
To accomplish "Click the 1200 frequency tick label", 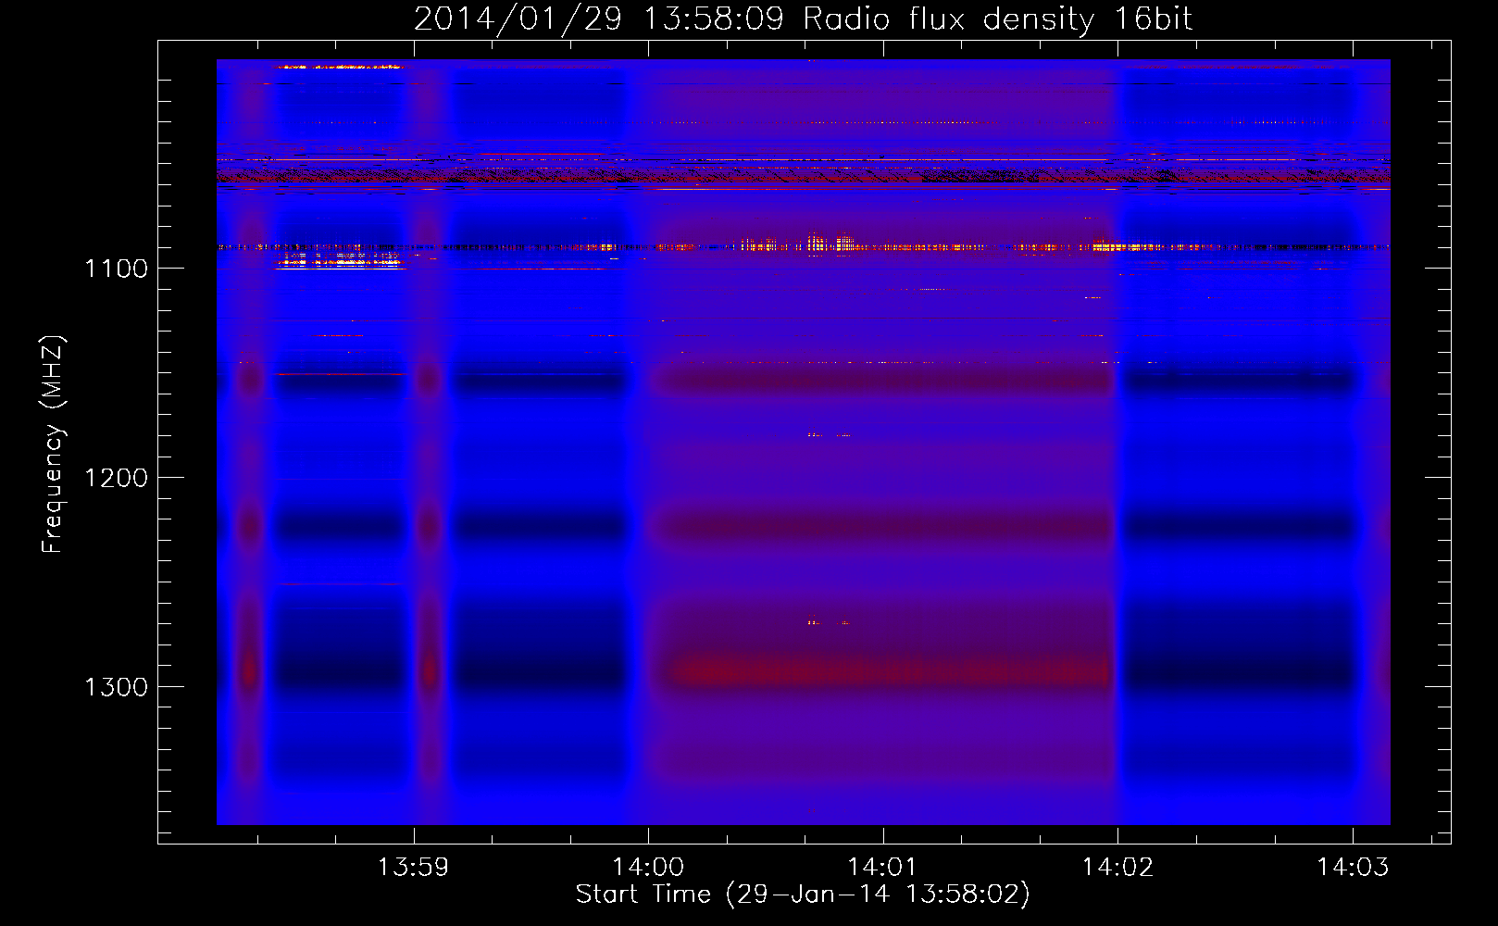I will click(116, 478).
